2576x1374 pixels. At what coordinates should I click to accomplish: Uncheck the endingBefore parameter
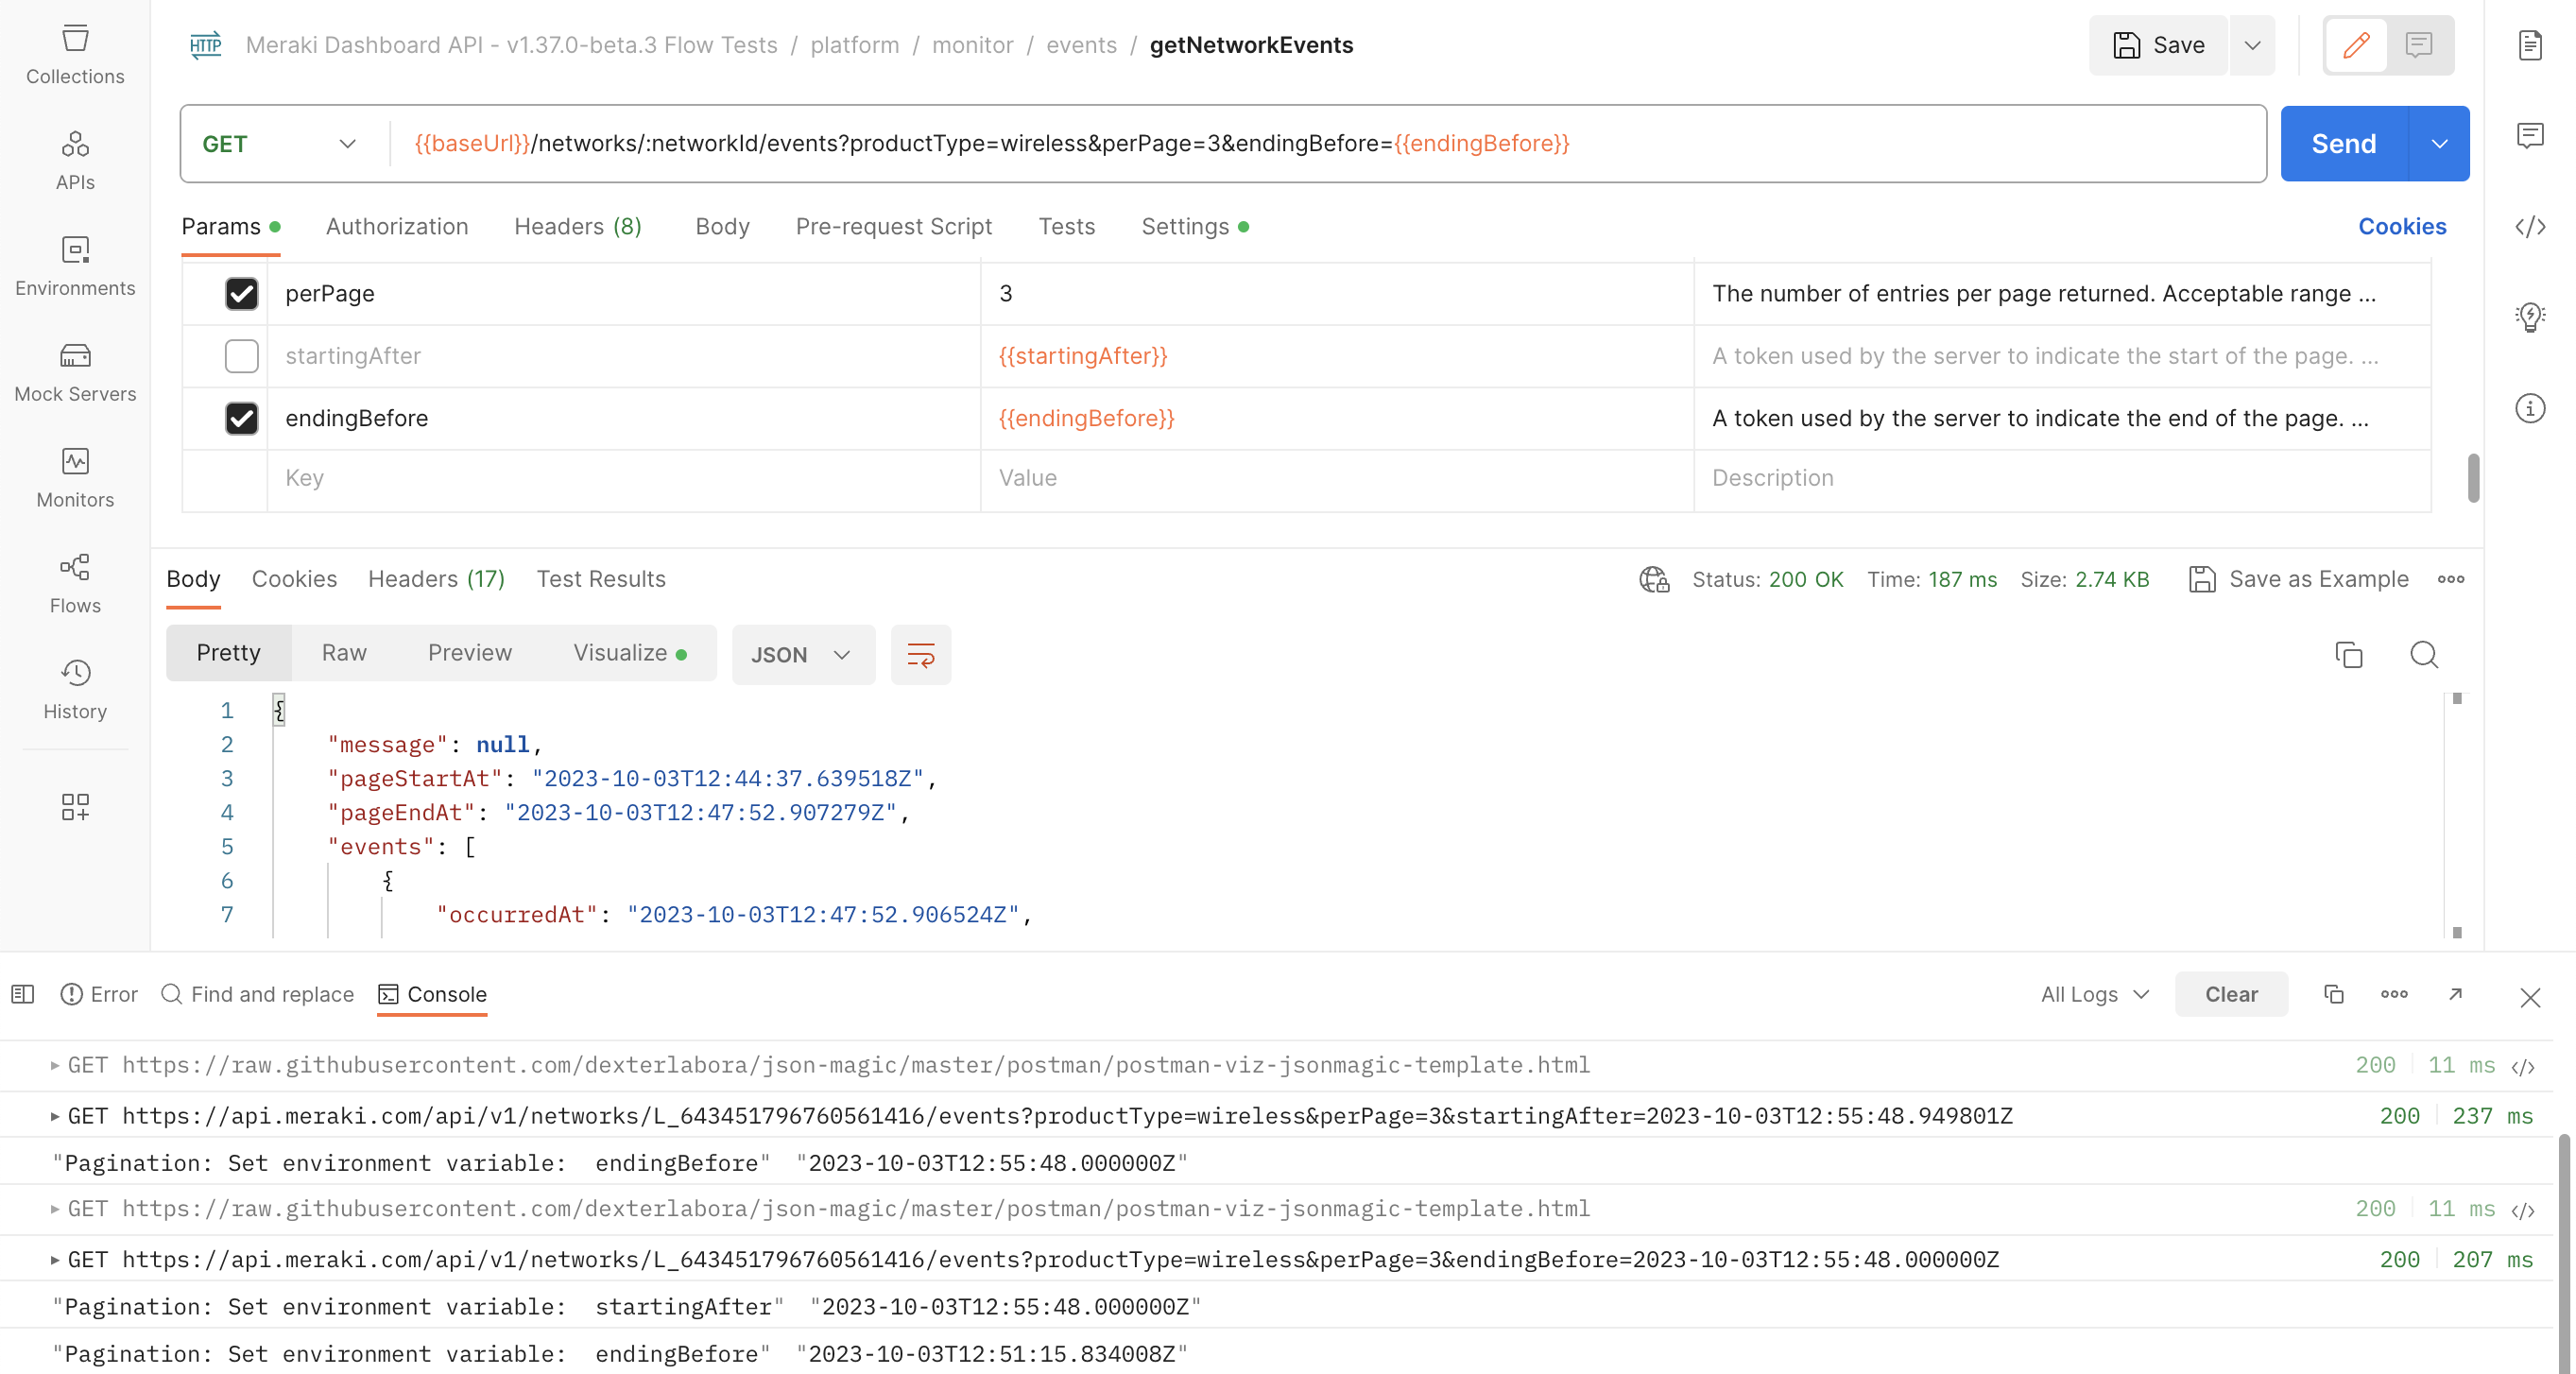tap(241, 418)
